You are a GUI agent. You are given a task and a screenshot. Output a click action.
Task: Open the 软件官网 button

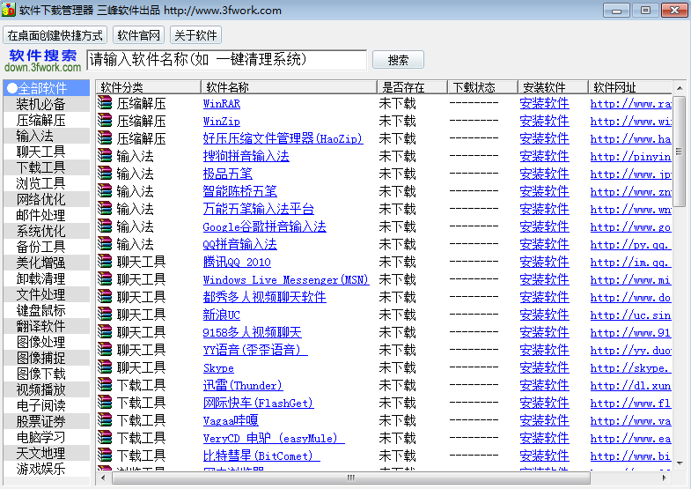(138, 35)
